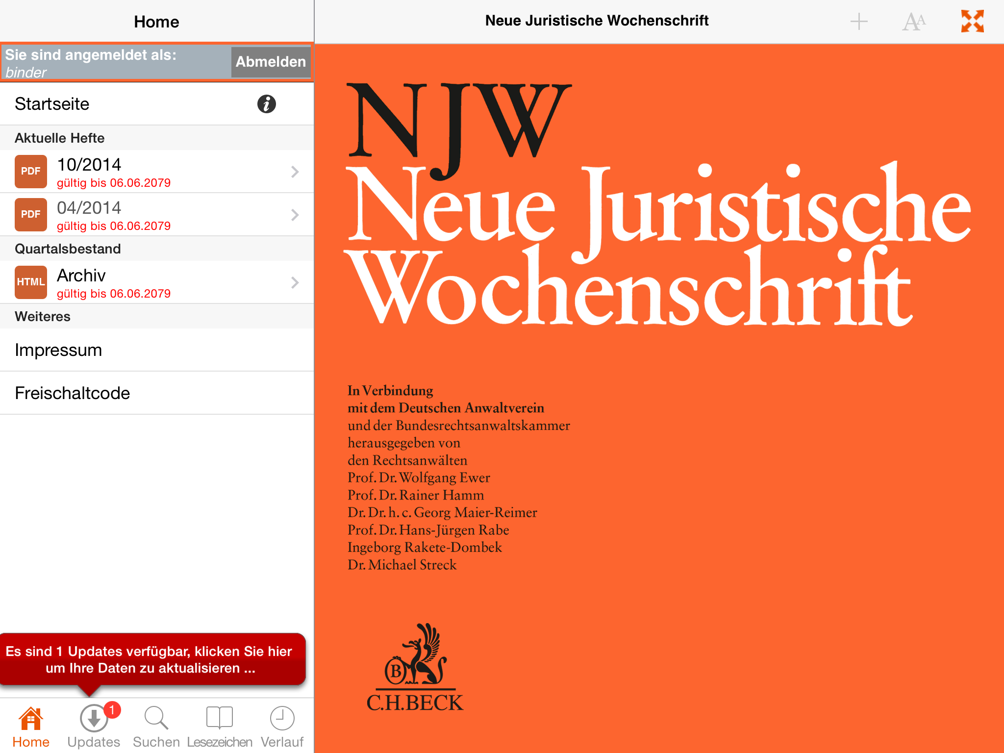Viewport: 1004px width, 753px height.
Task: Click 'Prof. Dr. Hans-Jürgen Rabe' text
Action: tap(428, 530)
